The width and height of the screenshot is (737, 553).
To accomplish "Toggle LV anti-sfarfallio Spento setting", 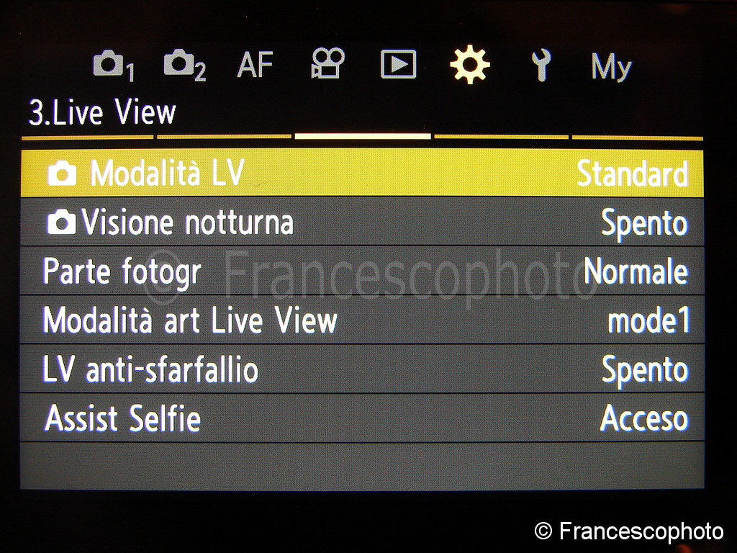I will tap(644, 371).
